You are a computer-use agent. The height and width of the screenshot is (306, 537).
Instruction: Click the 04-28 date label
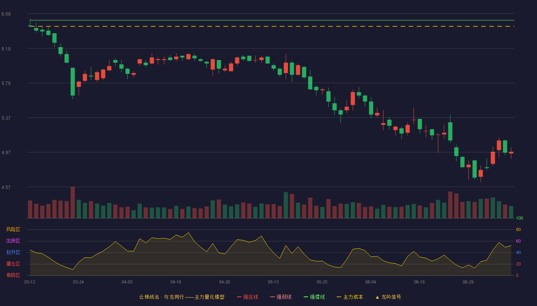224,282
